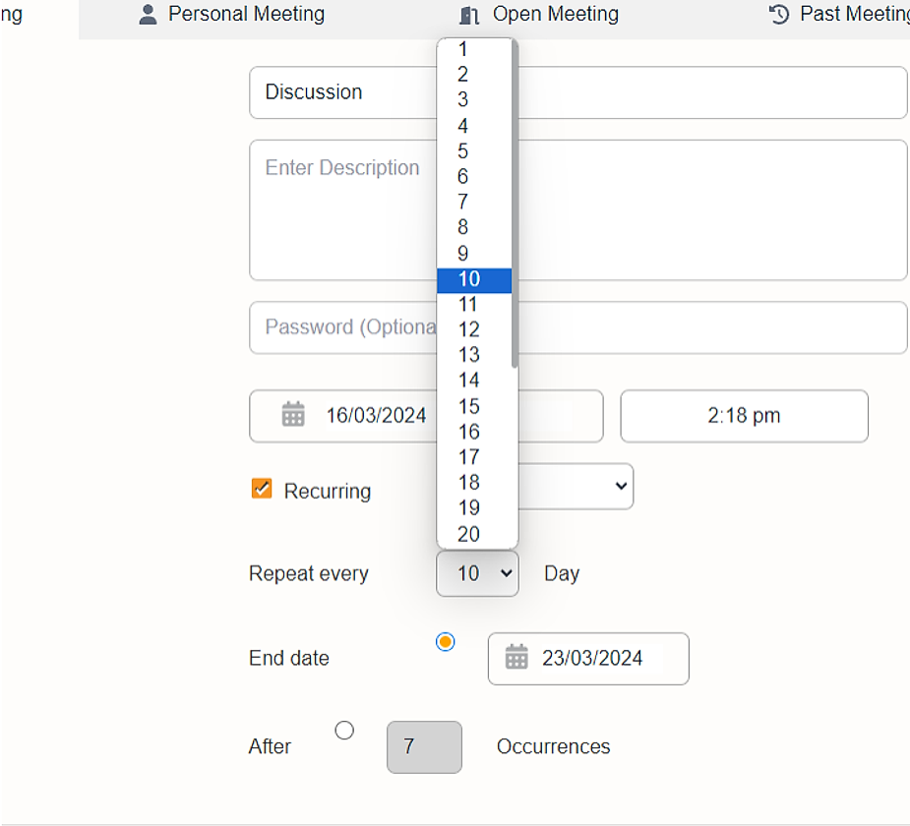Click the Personal Meeting person icon
The height and width of the screenshot is (826, 910).
point(148,15)
